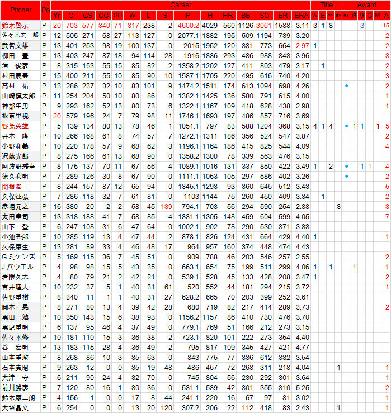Click pitcher name G.ミケンズ
Viewport: 391px width, 413px height.
coord(18,257)
